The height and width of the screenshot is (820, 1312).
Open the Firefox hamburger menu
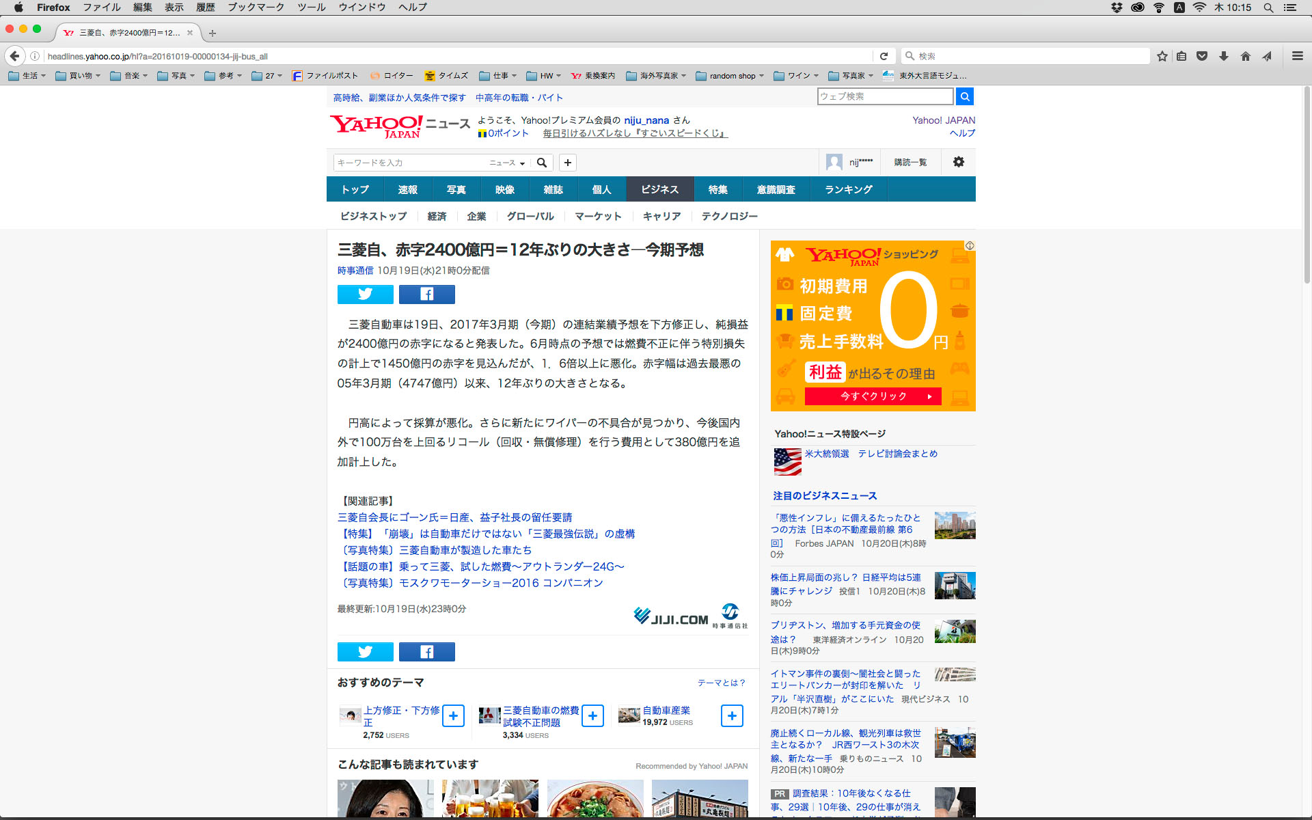[1297, 56]
